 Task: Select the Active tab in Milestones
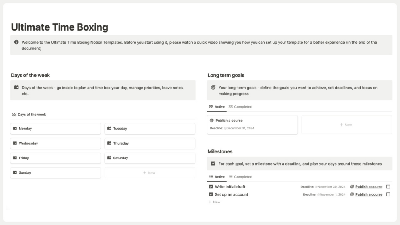(x=217, y=177)
